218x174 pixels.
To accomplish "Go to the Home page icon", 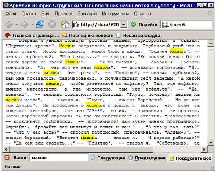I will click(65, 24).
